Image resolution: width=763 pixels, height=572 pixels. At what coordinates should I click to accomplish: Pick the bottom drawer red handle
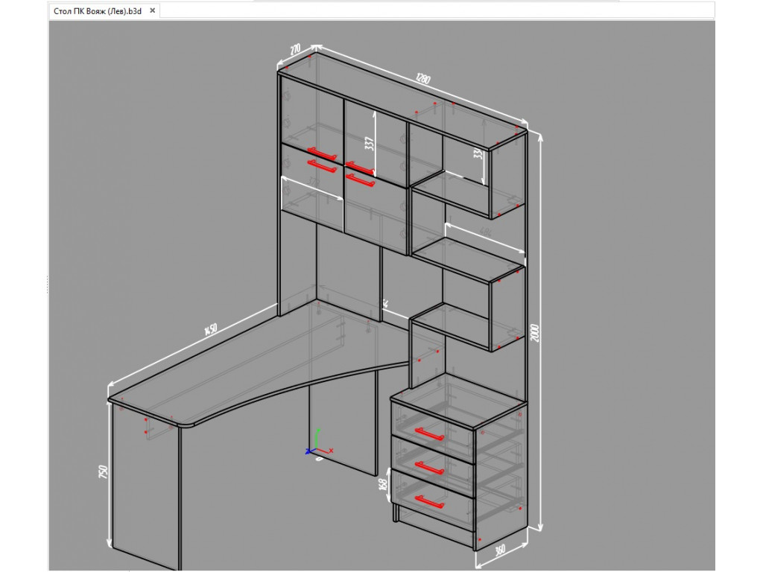click(429, 501)
